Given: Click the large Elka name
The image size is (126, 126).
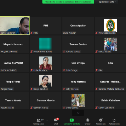Looking at the screenshot, I should (111, 63).
